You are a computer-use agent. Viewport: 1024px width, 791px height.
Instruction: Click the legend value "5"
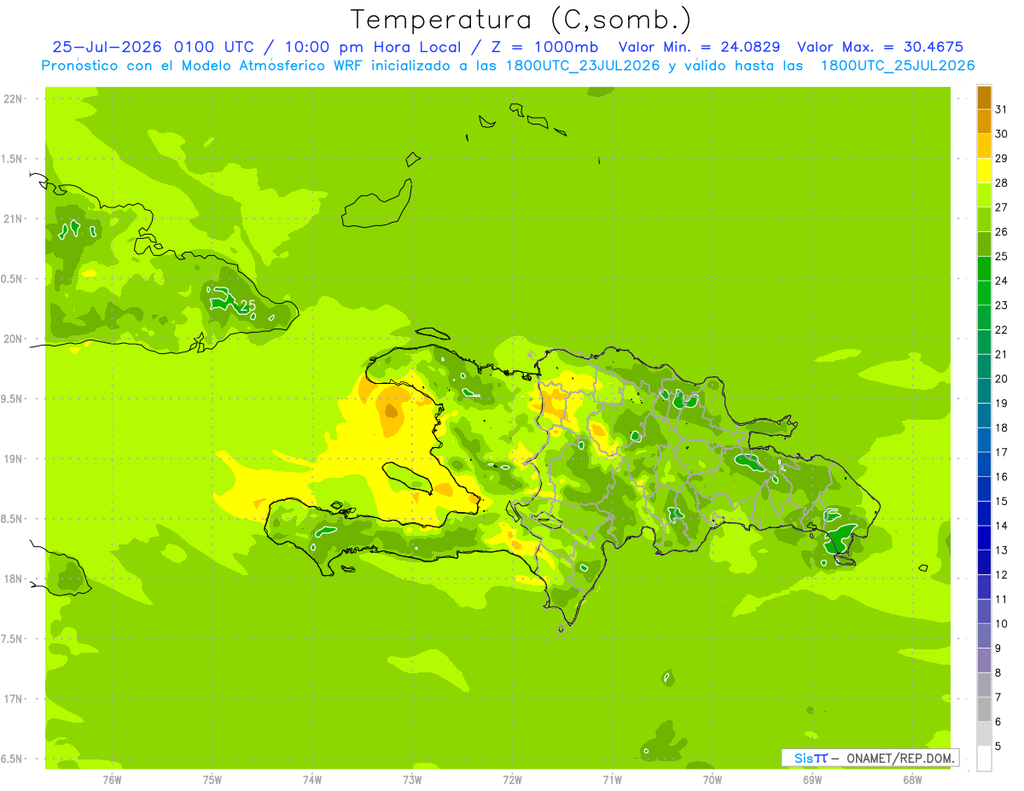pos(998,747)
